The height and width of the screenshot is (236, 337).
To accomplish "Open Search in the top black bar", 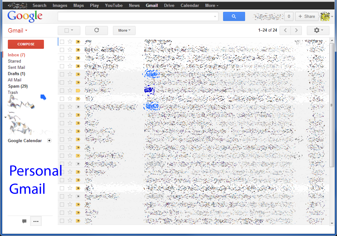I will 40,6.
